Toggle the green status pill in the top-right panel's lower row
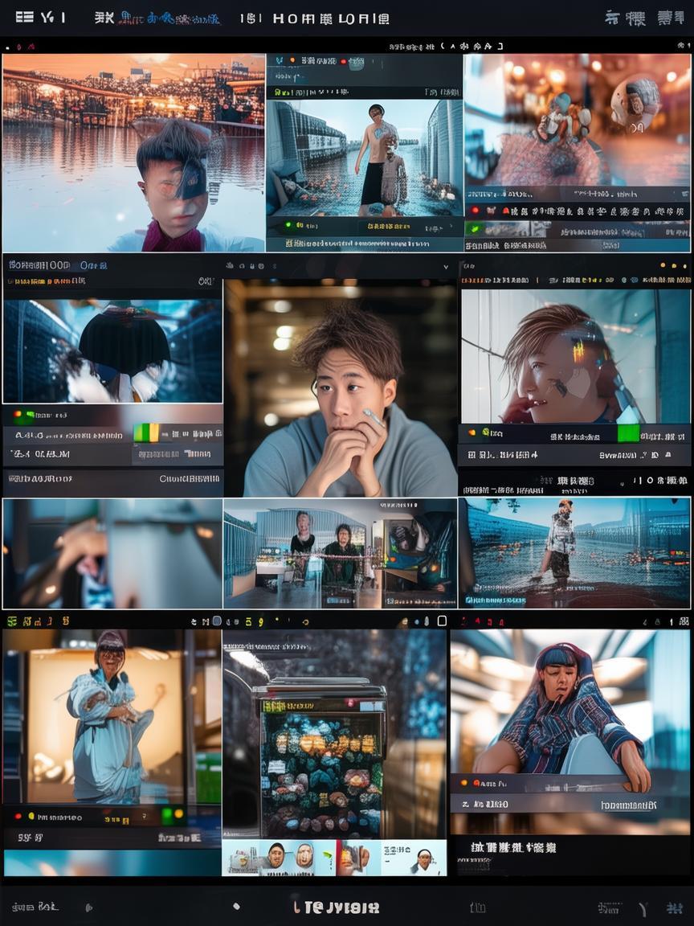 pyautogui.click(x=473, y=227)
